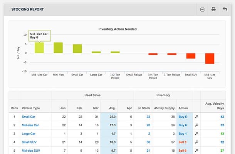Open magnifier details for Small SUV row

coord(196,142)
